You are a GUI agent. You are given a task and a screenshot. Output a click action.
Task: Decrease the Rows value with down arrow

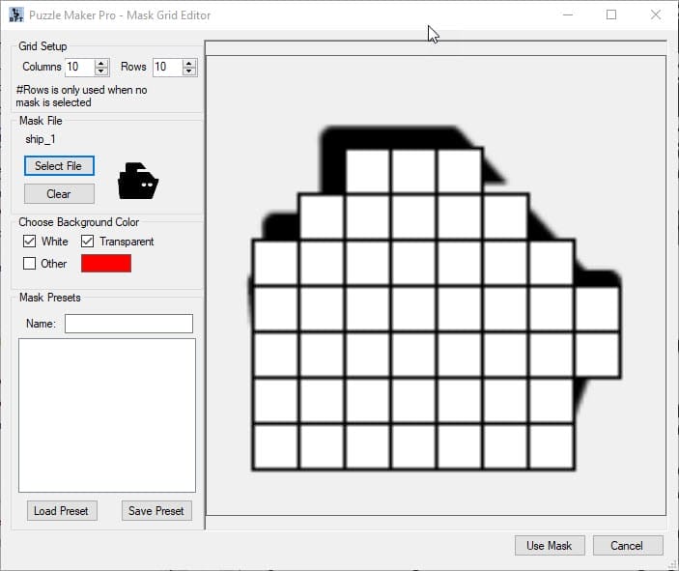coord(189,71)
